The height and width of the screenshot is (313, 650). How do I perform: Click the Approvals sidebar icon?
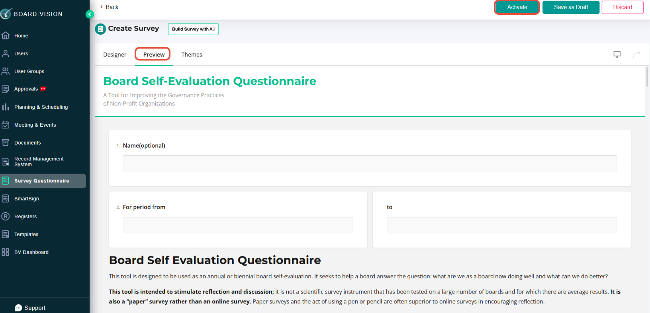[x=6, y=89]
